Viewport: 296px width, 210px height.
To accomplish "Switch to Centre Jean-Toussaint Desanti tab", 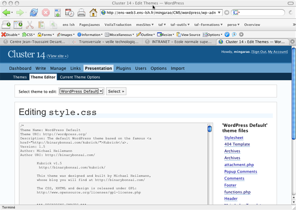I will point(35,42).
